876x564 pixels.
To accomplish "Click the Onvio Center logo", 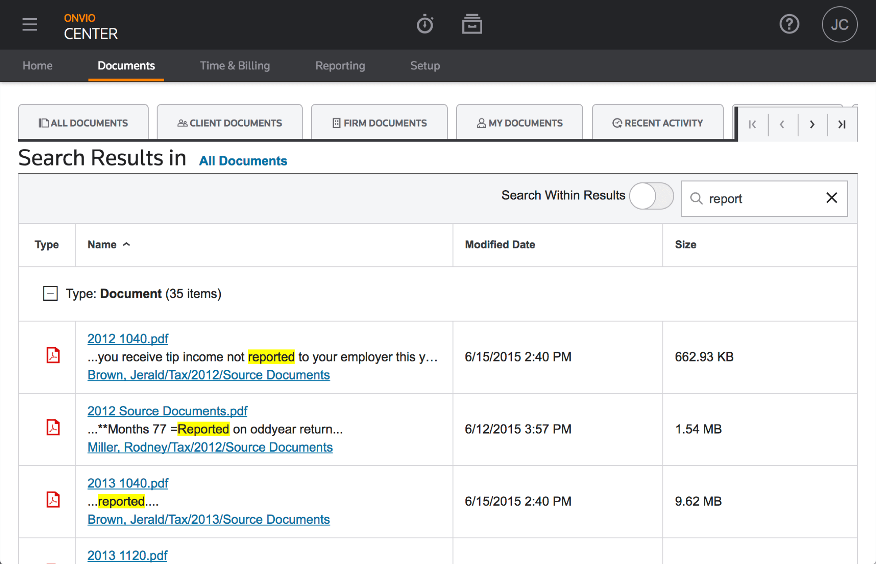I will point(91,27).
